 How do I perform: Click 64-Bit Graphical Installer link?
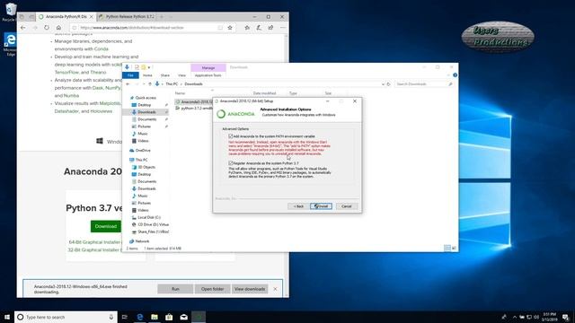(94, 242)
